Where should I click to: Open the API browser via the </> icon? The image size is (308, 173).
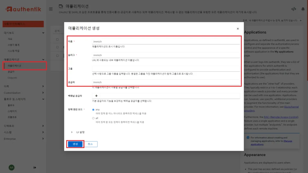(x=294, y=9)
